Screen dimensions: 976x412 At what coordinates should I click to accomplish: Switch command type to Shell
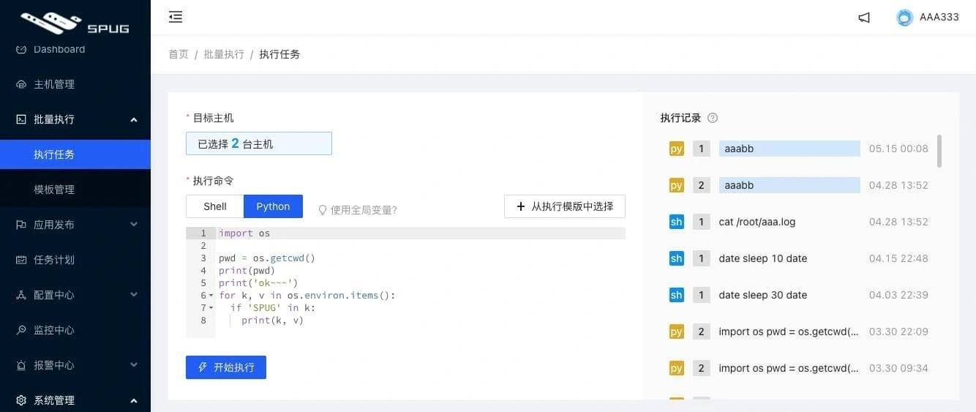pos(215,206)
